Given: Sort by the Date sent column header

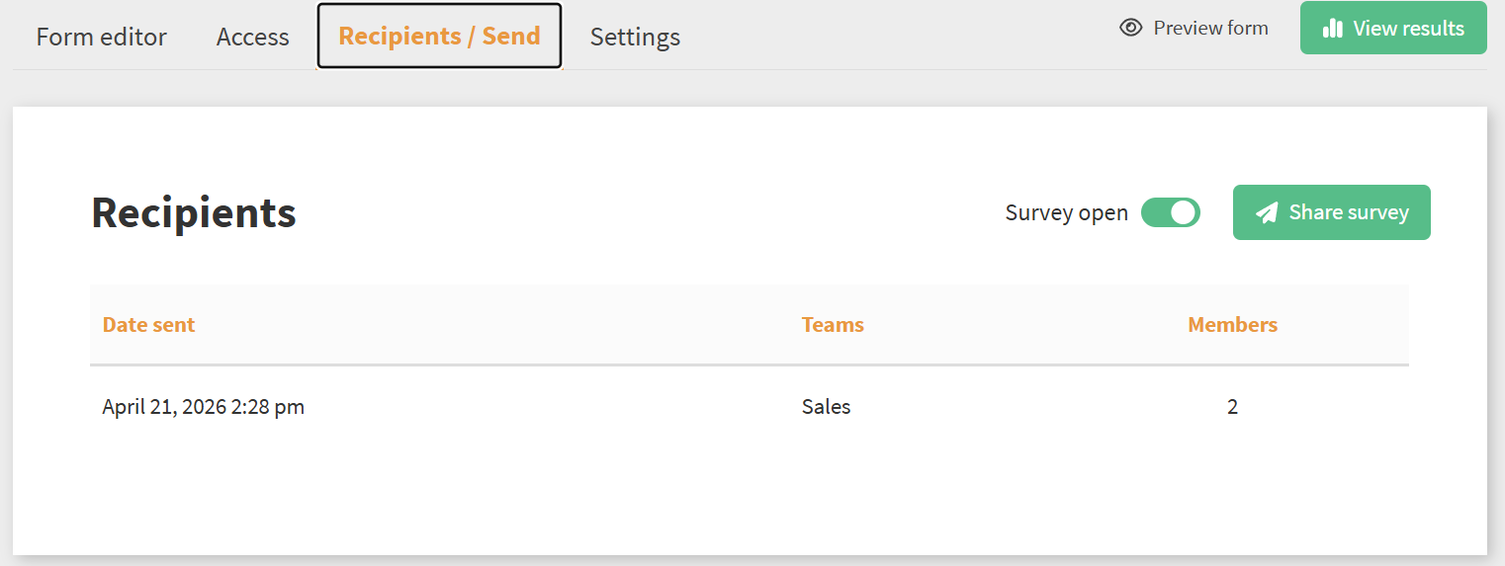Looking at the screenshot, I should click(x=148, y=325).
